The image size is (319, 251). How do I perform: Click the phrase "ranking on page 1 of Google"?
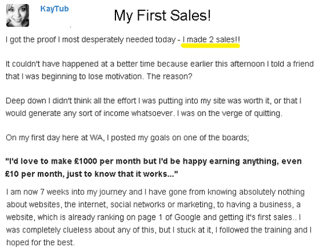pos(148,217)
